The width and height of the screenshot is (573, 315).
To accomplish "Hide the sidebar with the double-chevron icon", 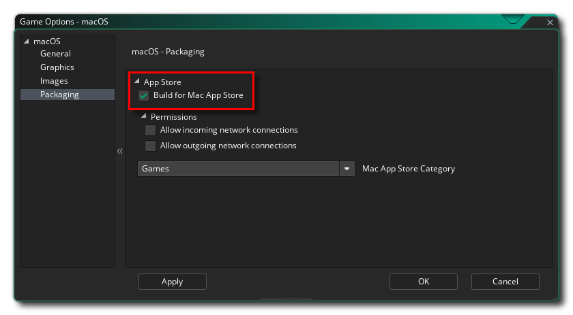I will tap(120, 151).
